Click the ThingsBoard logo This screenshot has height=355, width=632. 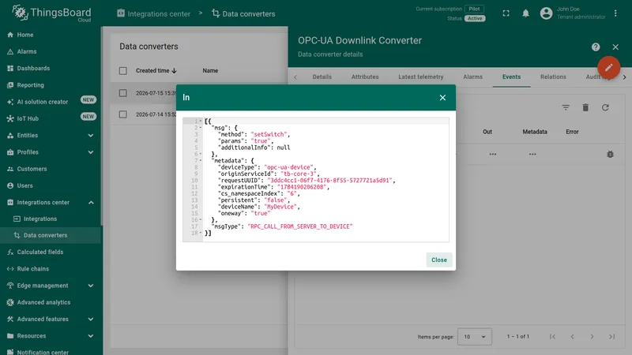tap(51, 13)
